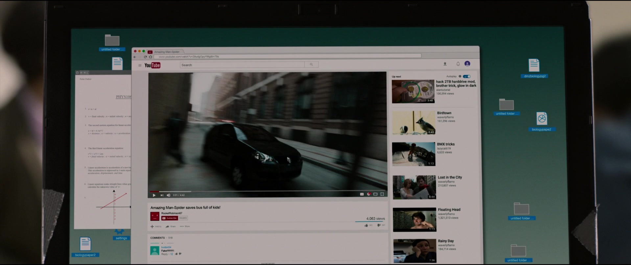Screen dimensions: 631x265
Task: Open the account avatar menu
Action: pyautogui.click(x=467, y=64)
